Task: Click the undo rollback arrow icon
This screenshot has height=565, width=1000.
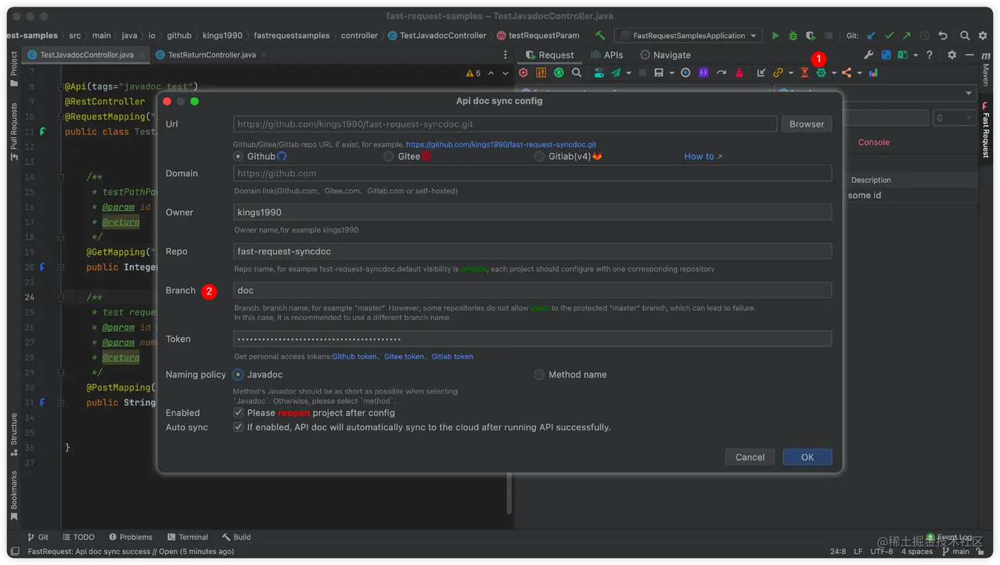Action: coord(943,36)
